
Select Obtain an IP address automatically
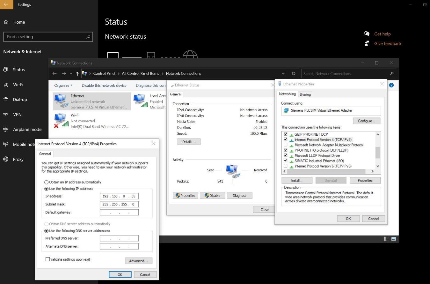[47, 182]
